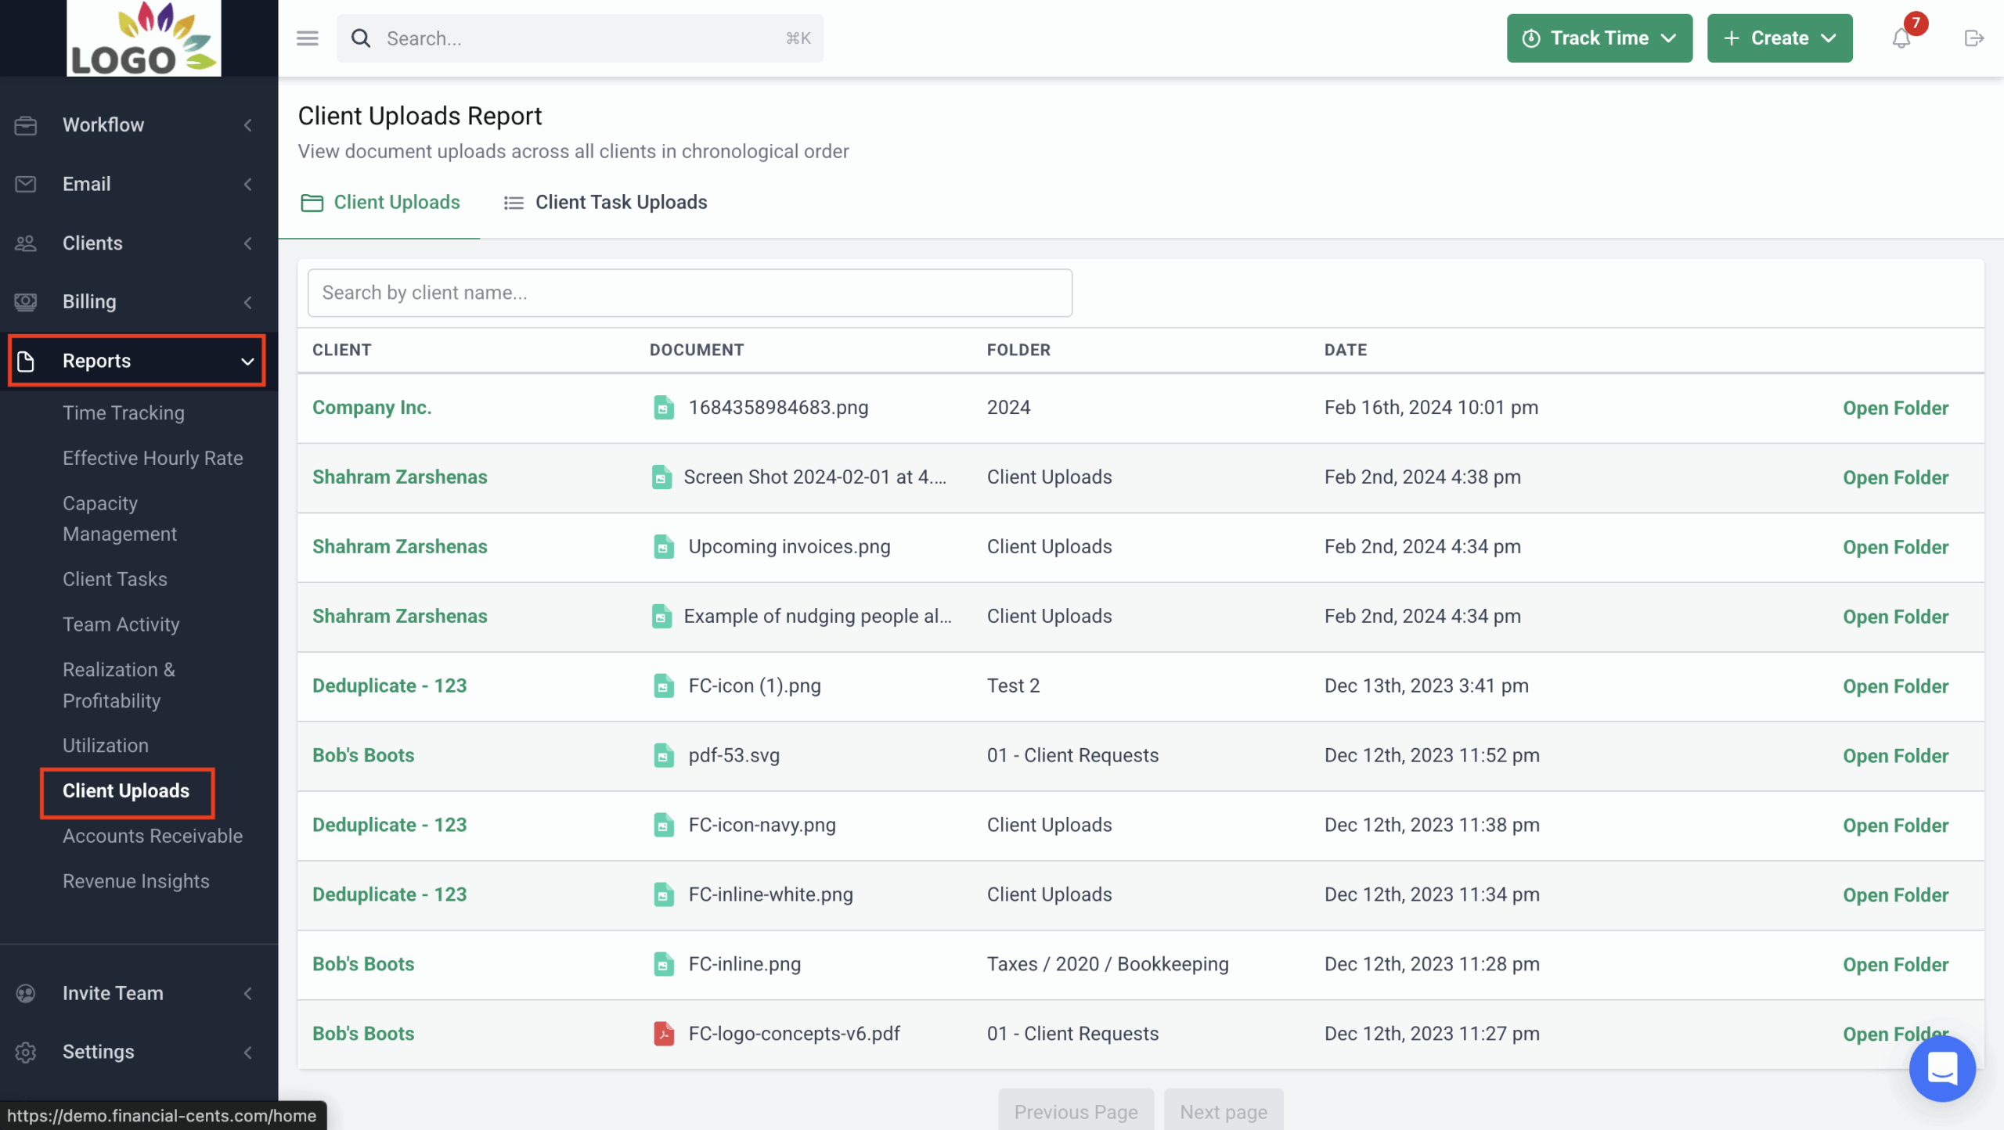
Task: Click the search magnifier icon
Action: (360, 38)
